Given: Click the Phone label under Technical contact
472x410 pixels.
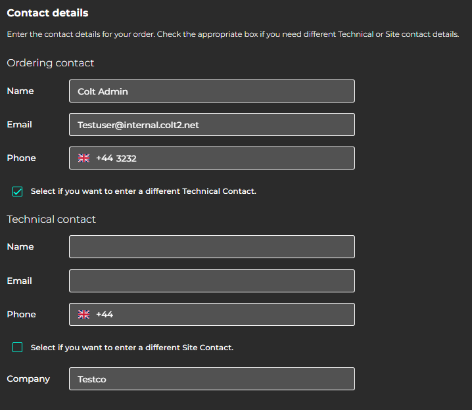Looking at the screenshot, I should coord(22,314).
